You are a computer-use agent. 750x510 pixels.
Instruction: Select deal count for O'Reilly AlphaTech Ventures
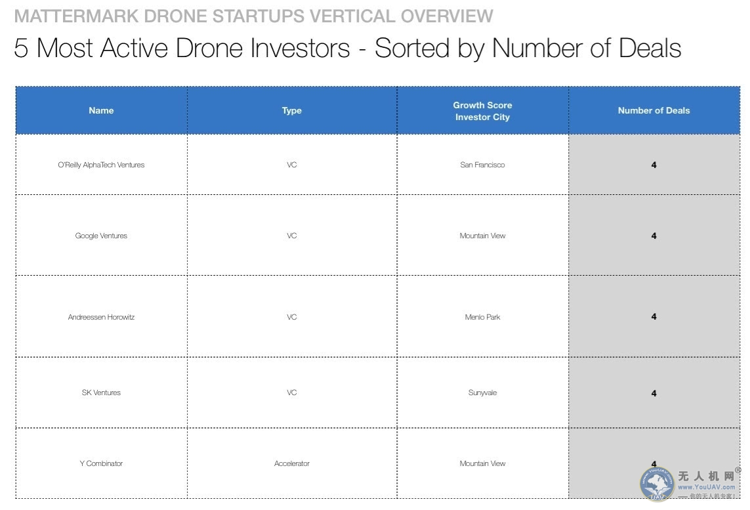(654, 165)
